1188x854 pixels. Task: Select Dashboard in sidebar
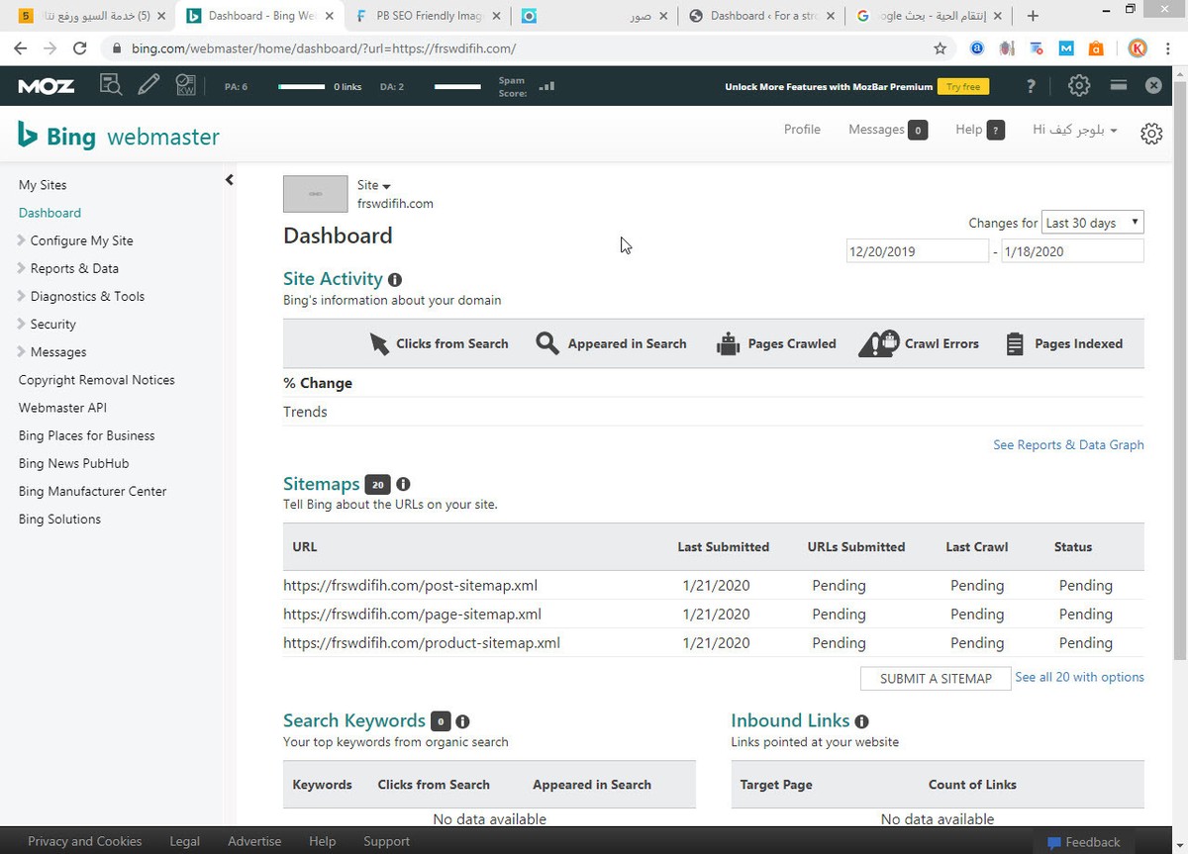49,213
